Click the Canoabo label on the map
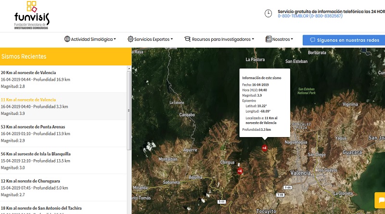This screenshot has height=214, width=385. [x=187, y=114]
